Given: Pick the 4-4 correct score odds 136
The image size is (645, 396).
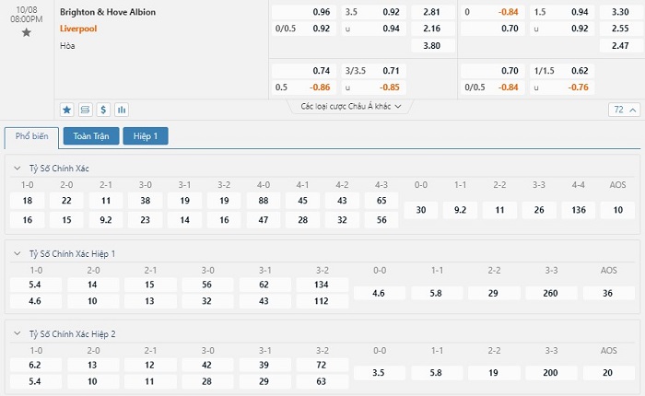Looking at the screenshot, I should pos(578,210).
